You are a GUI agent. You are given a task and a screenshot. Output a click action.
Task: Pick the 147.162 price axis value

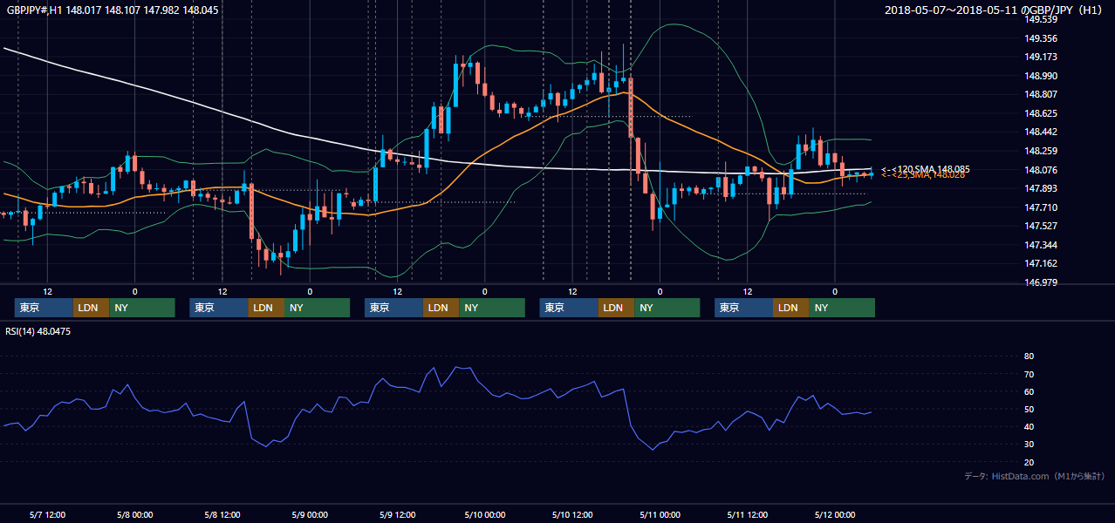[1040, 263]
